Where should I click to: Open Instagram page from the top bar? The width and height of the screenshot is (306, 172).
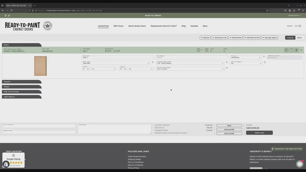6,16
